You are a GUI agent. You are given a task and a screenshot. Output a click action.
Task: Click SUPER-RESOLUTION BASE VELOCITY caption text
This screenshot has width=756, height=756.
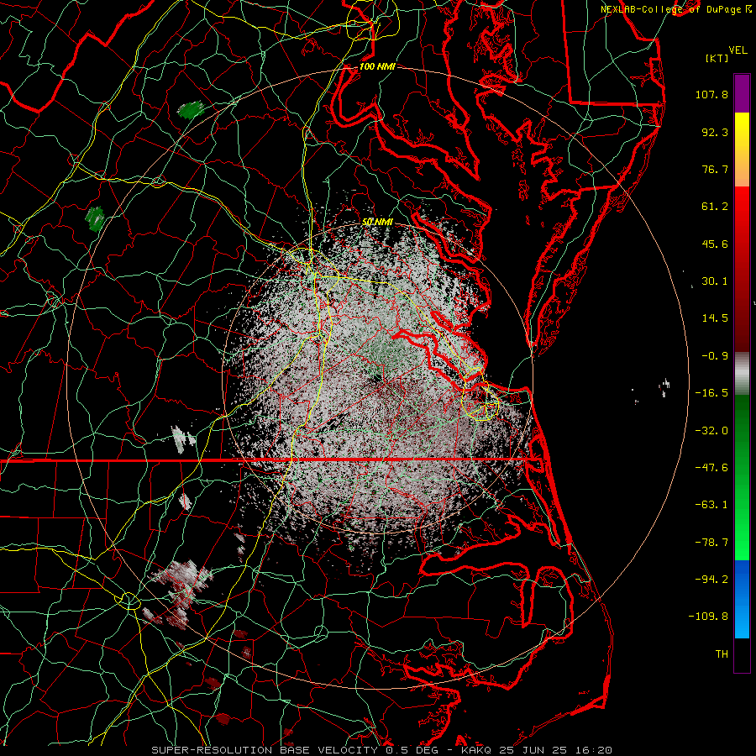point(264,750)
